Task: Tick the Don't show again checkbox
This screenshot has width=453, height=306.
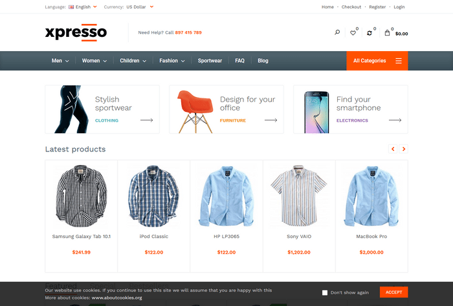Action: tap(325, 292)
